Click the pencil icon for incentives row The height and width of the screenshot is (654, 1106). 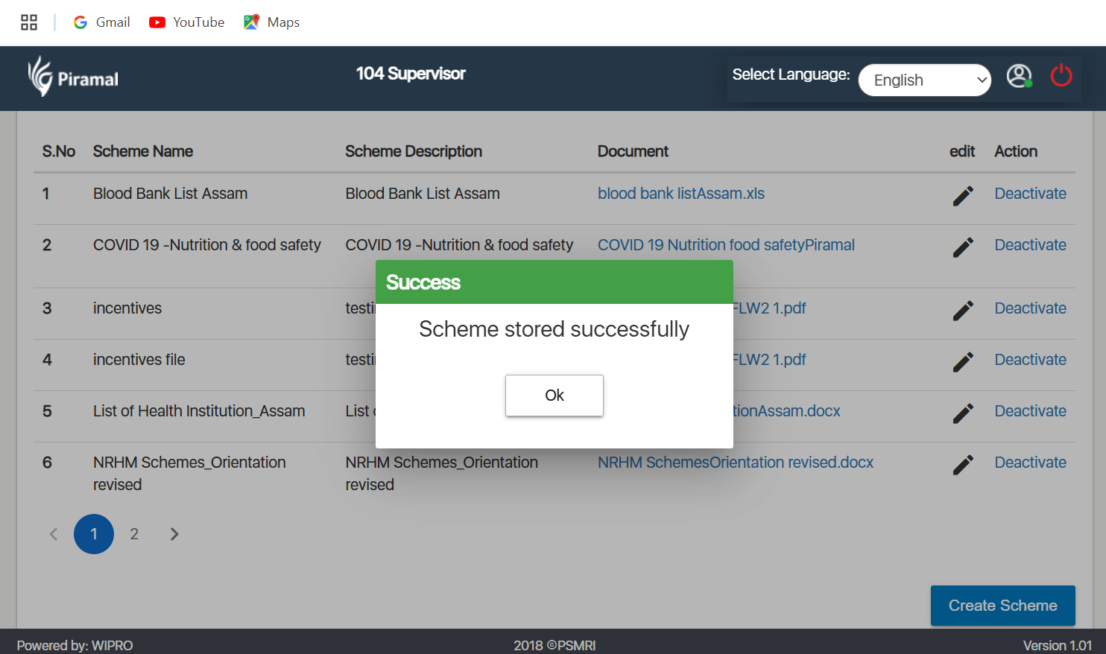pos(963,311)
